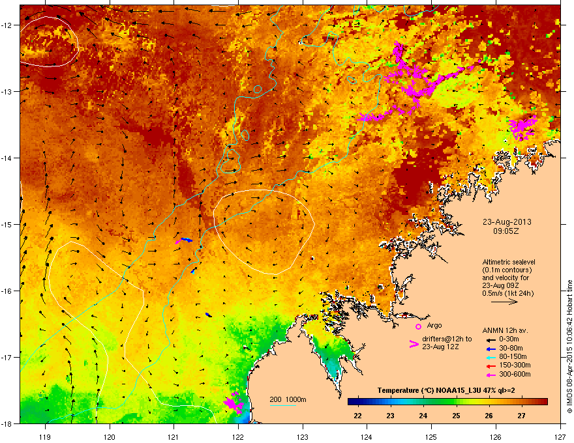Click the 'drifters@12h to' legend label
The width and height of the screenshot is (574, 443).
[x=447, y=339]
